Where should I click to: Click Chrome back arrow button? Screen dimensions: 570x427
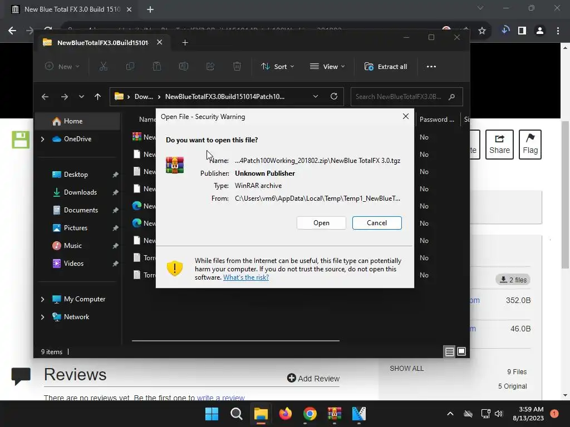[x=12, y=31]
